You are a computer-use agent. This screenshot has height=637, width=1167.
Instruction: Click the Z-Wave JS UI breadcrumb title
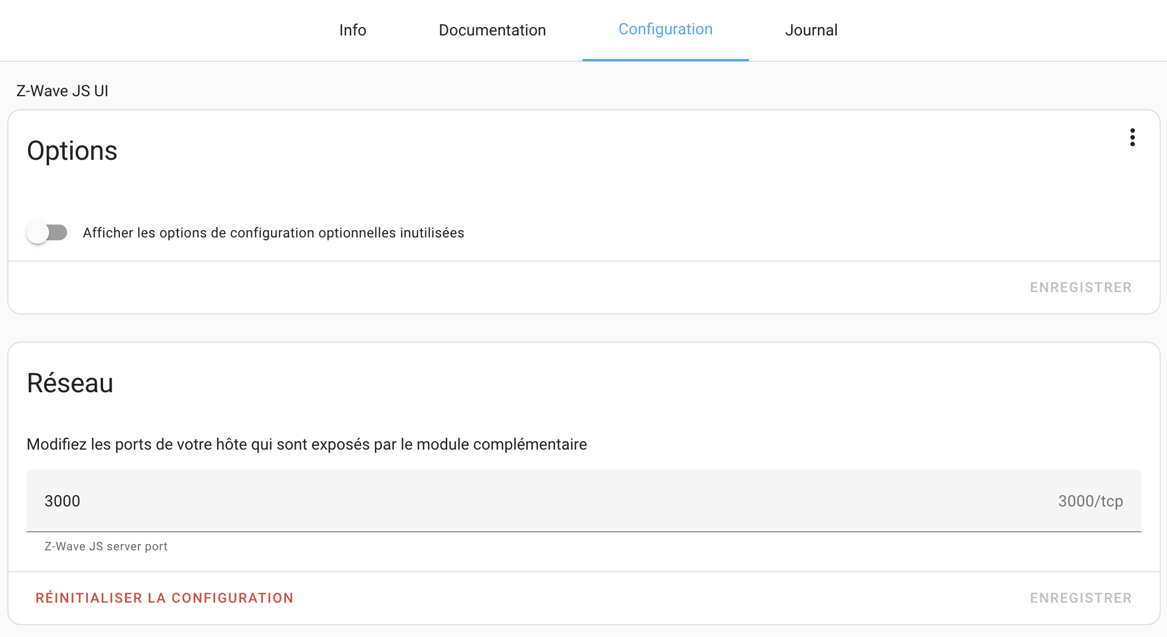[63, 91]
